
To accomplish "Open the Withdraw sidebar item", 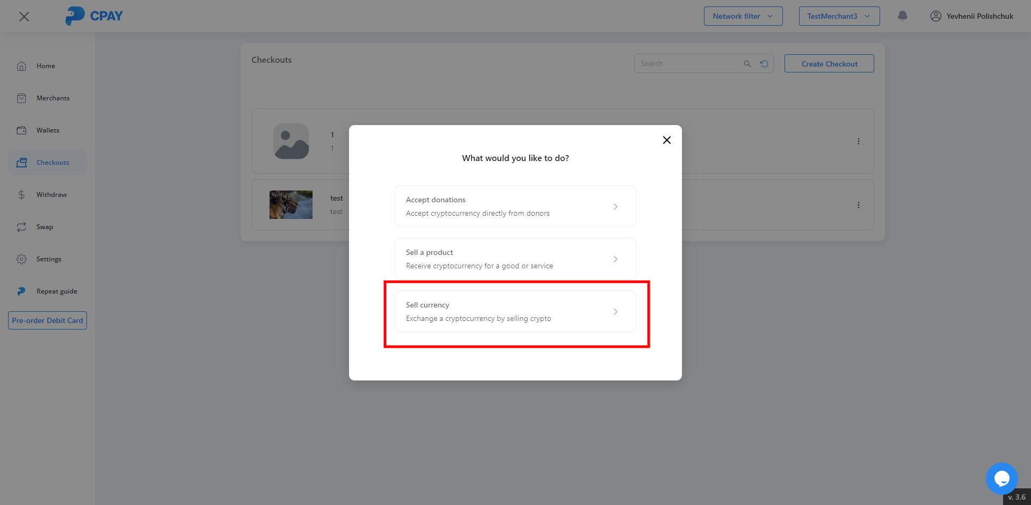I will (x=51, y=195).
